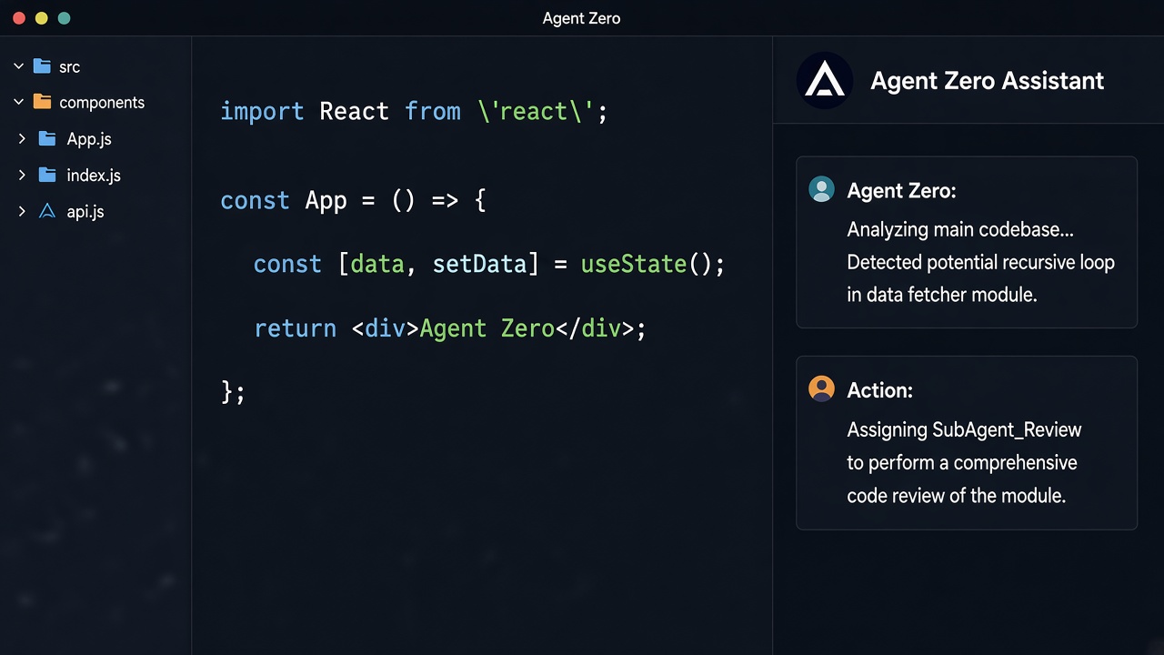Screen dimensions: 1164x655
Task: Open api.js in the file tree
Action: point(85,212)
